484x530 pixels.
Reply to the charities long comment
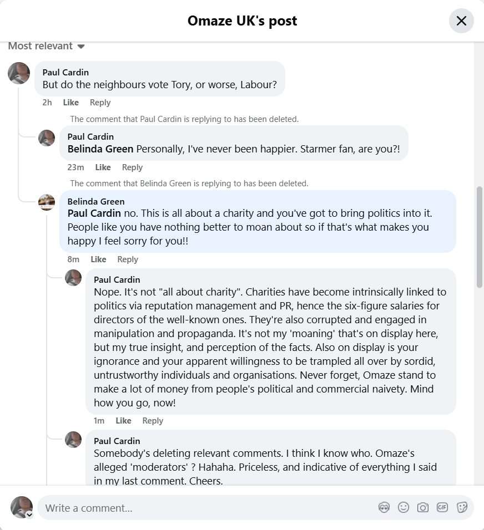point(153,421)
